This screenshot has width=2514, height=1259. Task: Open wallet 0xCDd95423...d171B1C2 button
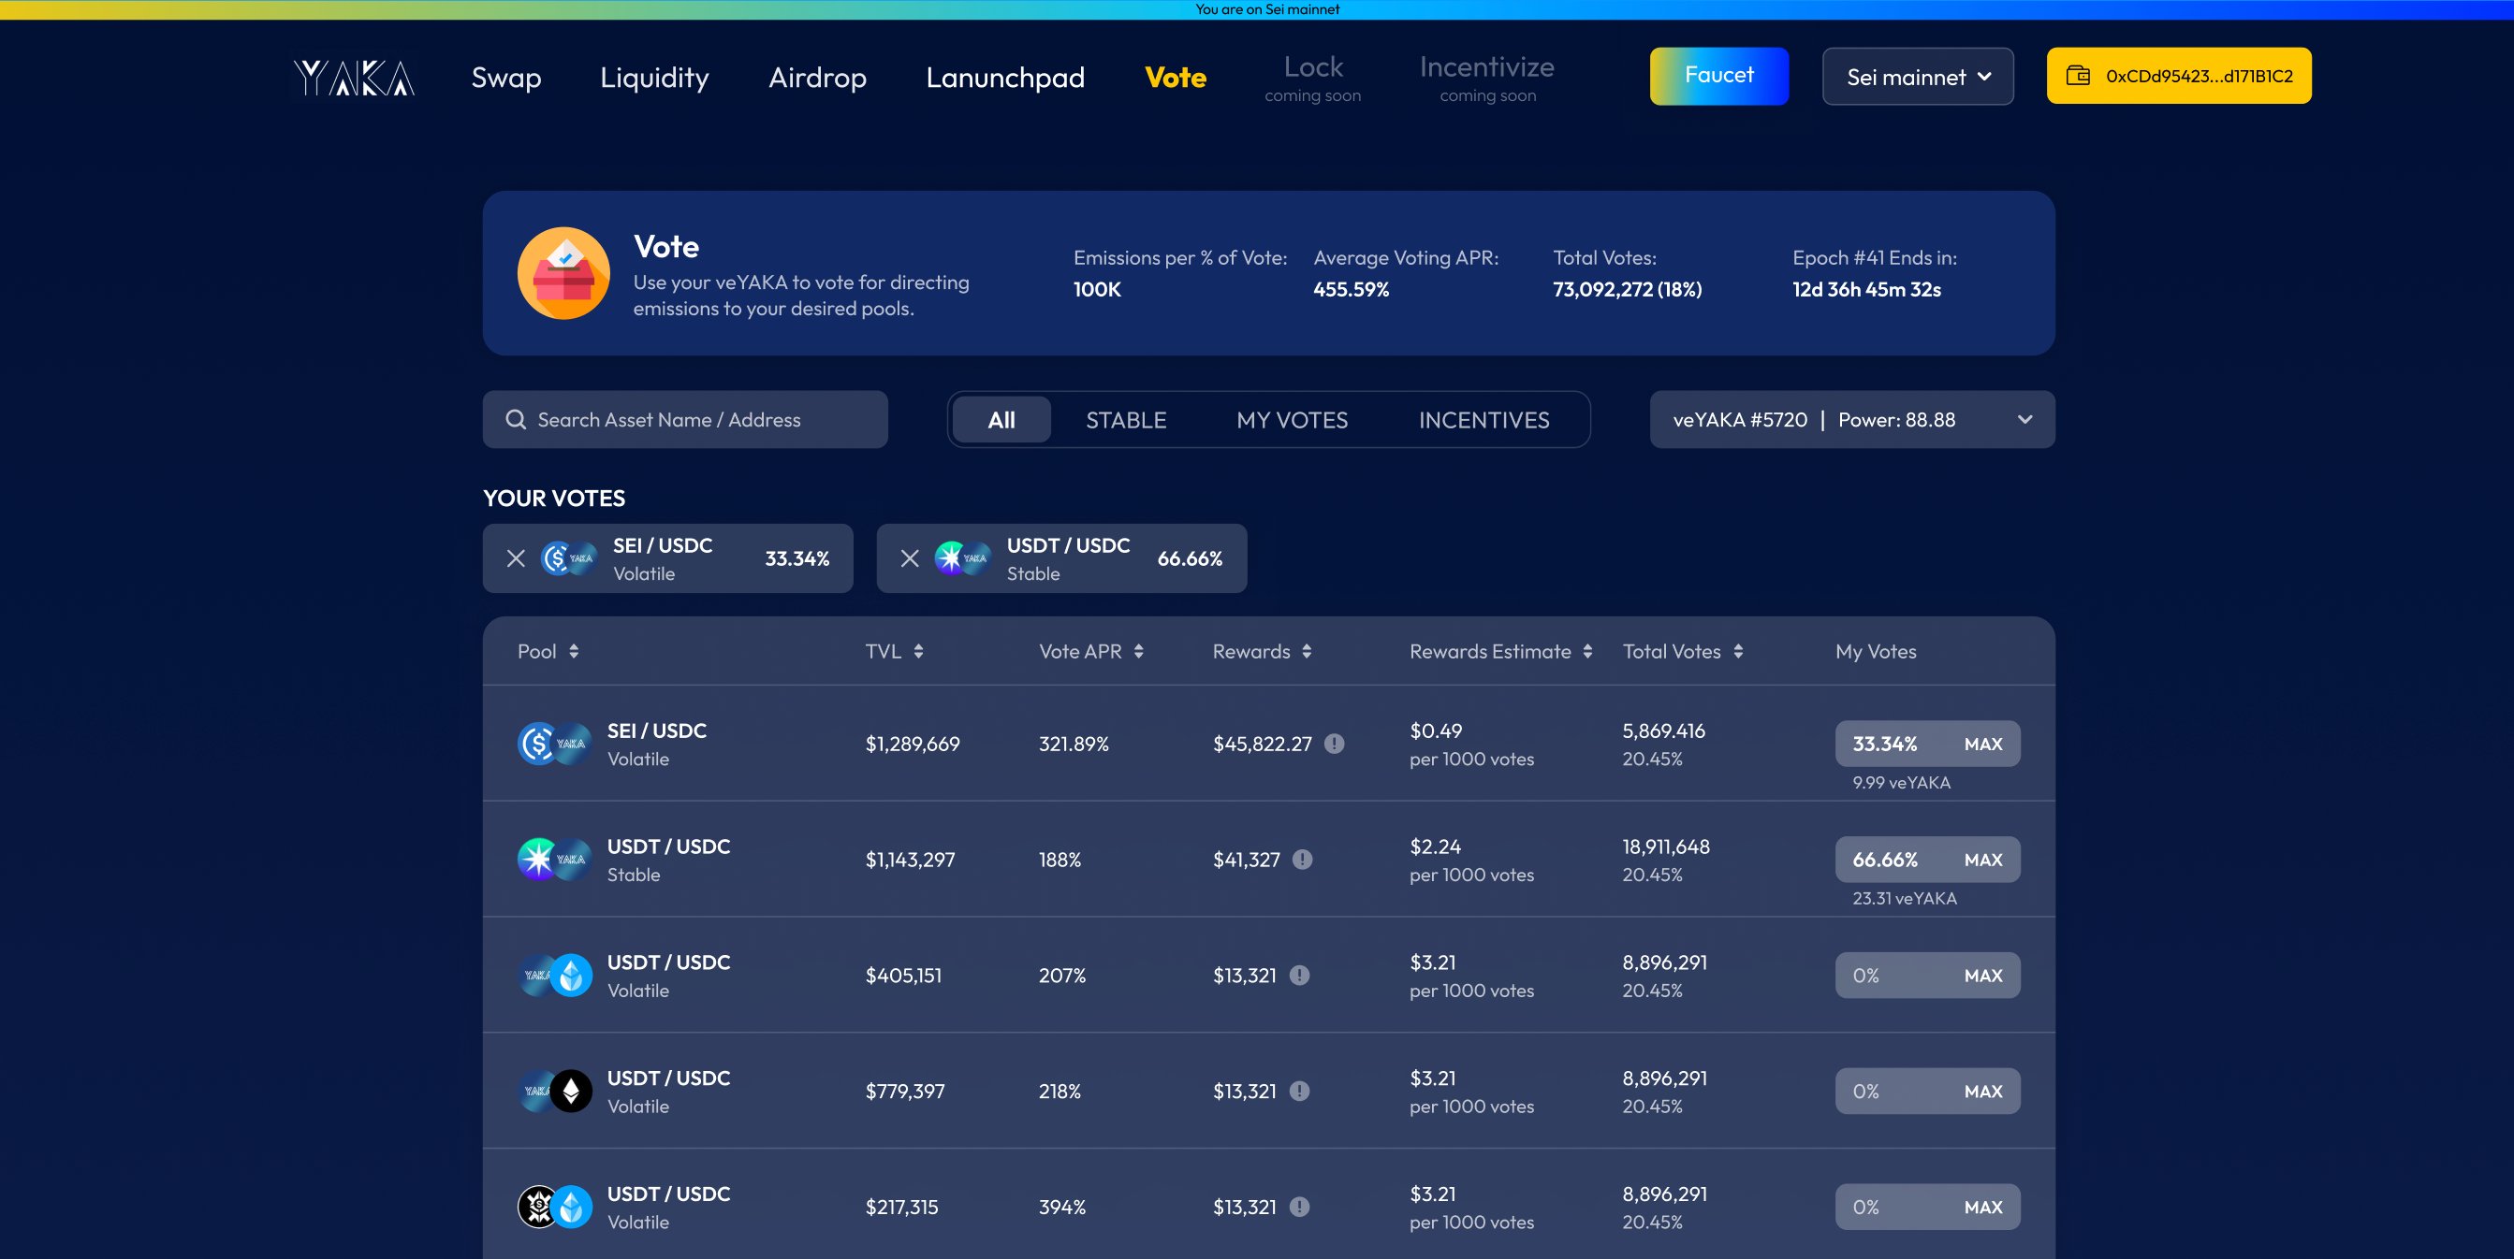tap(2177, 76)
